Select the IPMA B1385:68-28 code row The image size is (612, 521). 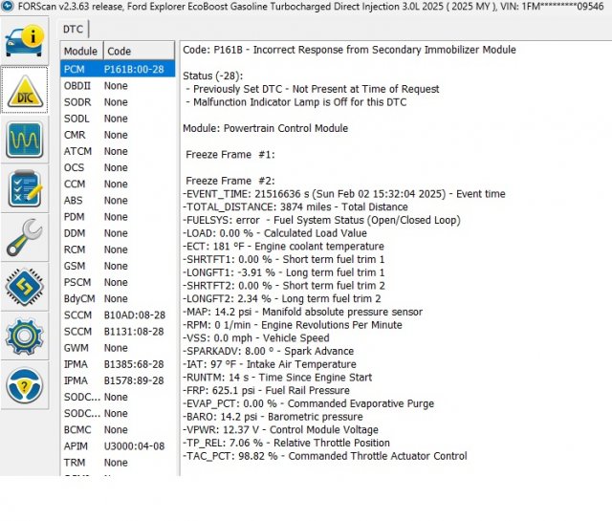(118, 364)
